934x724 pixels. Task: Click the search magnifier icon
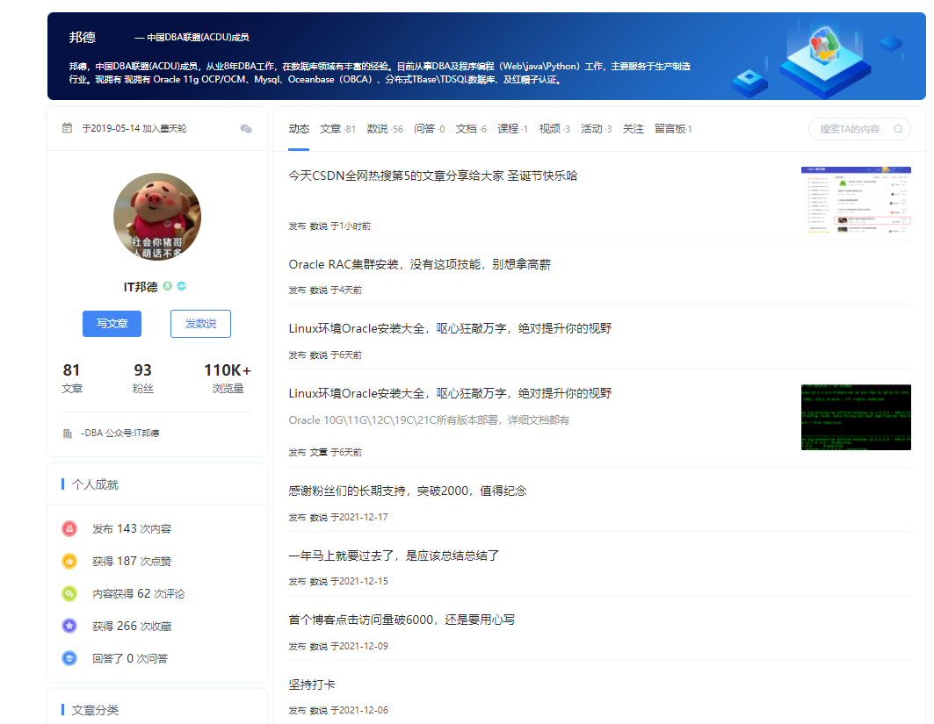pyautogui.click(x=898, y=129)
